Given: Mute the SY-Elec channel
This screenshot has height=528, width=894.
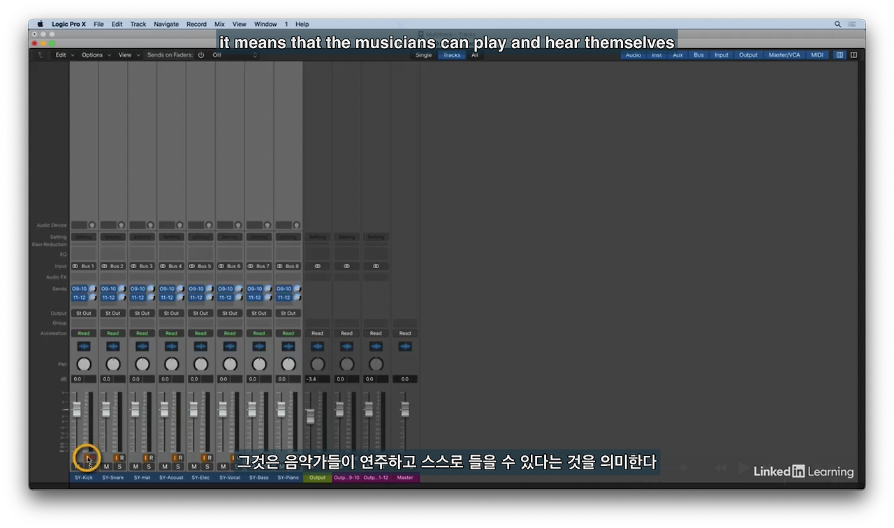Looking at the screenshot, I should (x=194, y=467).
